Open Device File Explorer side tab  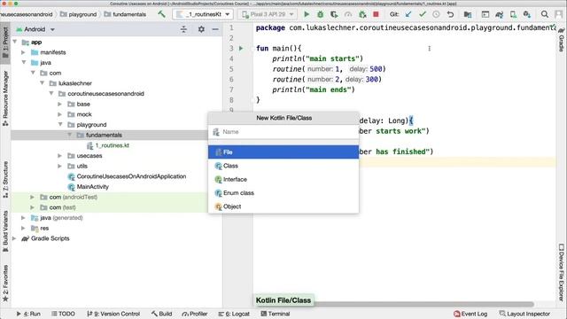click(x=561, y=272)
